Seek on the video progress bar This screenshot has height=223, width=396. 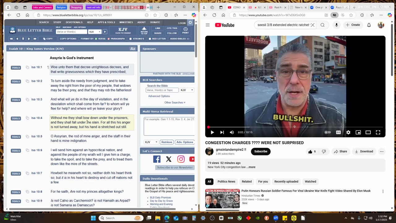point(295,127)
